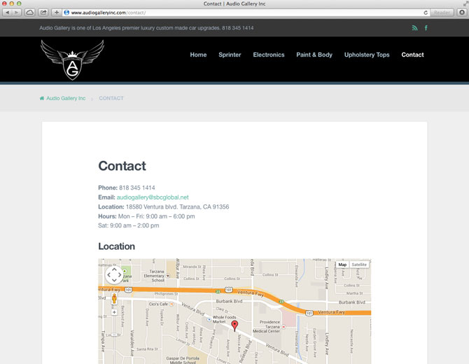Open the Sprinter menu item
Image resolution: width=469 pixels, height=364 pixels.
click(230, 55)
